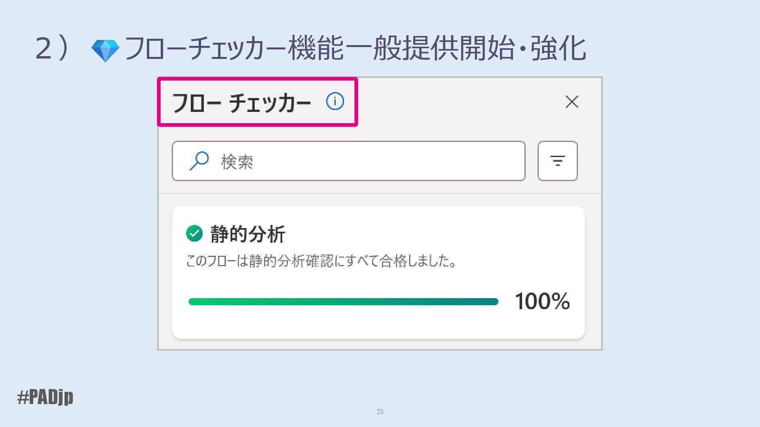Close the フロー チェッカー panel
Image resolution: width=760 pixels, height=427 pixels.
[572, 102]
